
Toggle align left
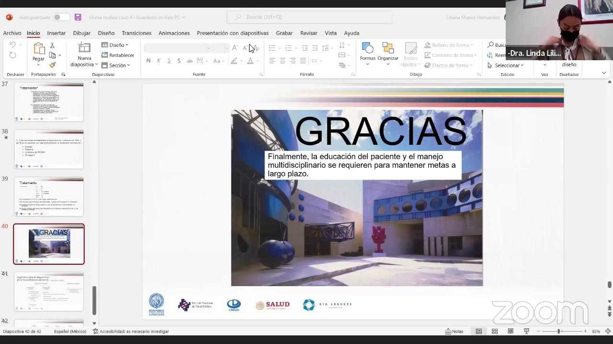pyautogui.click(x=272, y=61)
